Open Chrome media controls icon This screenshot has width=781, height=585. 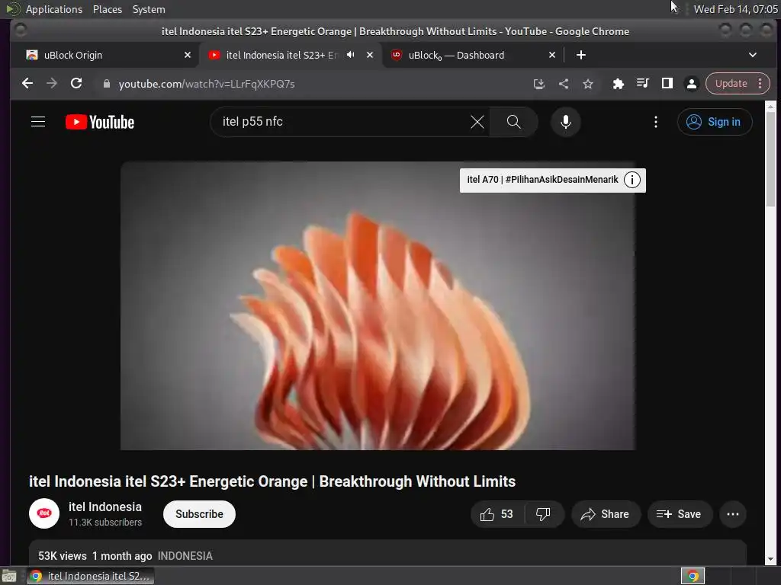pyautogui.click(x=642, y=84)
